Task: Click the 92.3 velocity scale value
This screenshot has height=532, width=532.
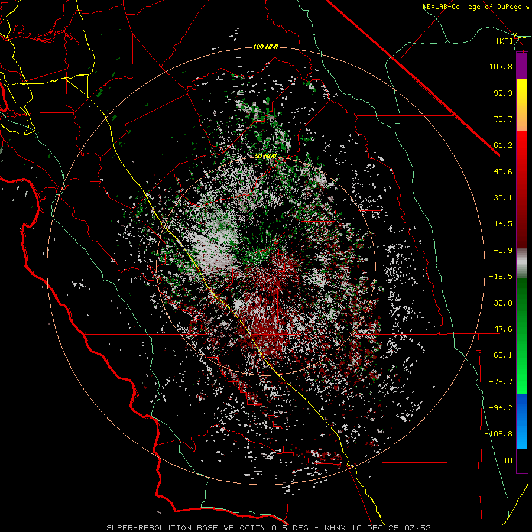Action: coord(503,93)
